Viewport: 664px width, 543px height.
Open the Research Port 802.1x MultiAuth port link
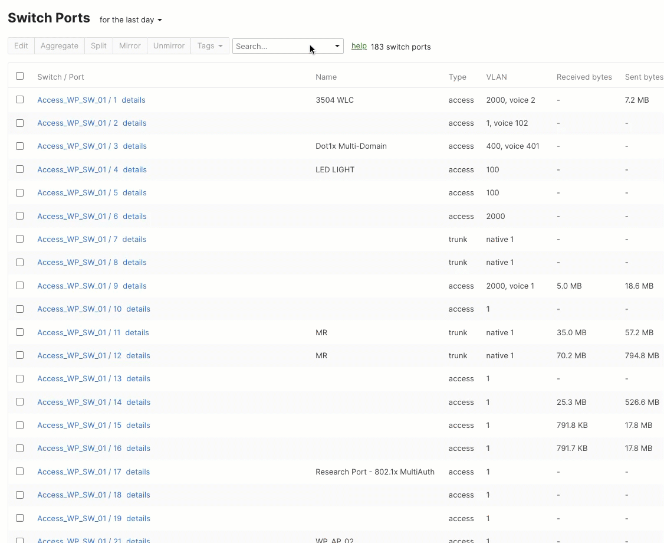click(78, 472)
